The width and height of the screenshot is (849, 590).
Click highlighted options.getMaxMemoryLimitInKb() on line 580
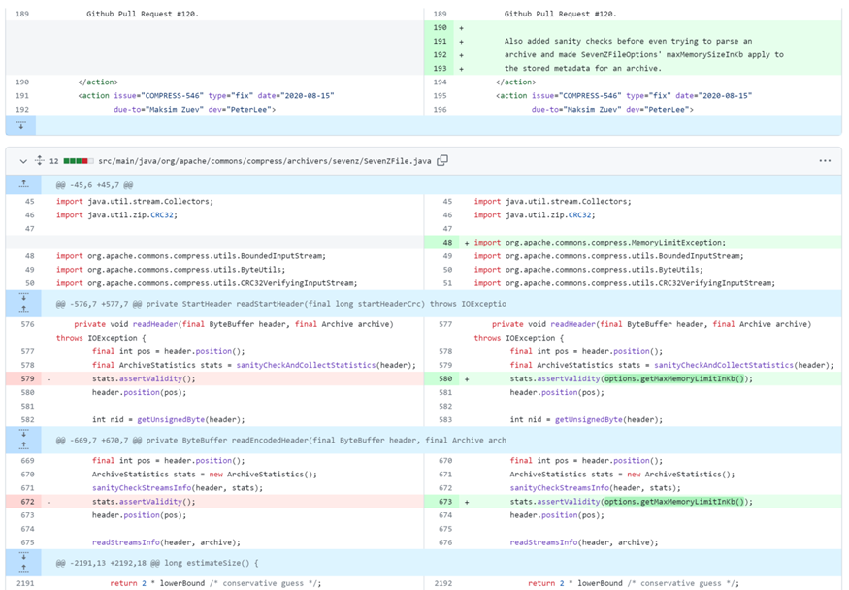tap(674, 378)
